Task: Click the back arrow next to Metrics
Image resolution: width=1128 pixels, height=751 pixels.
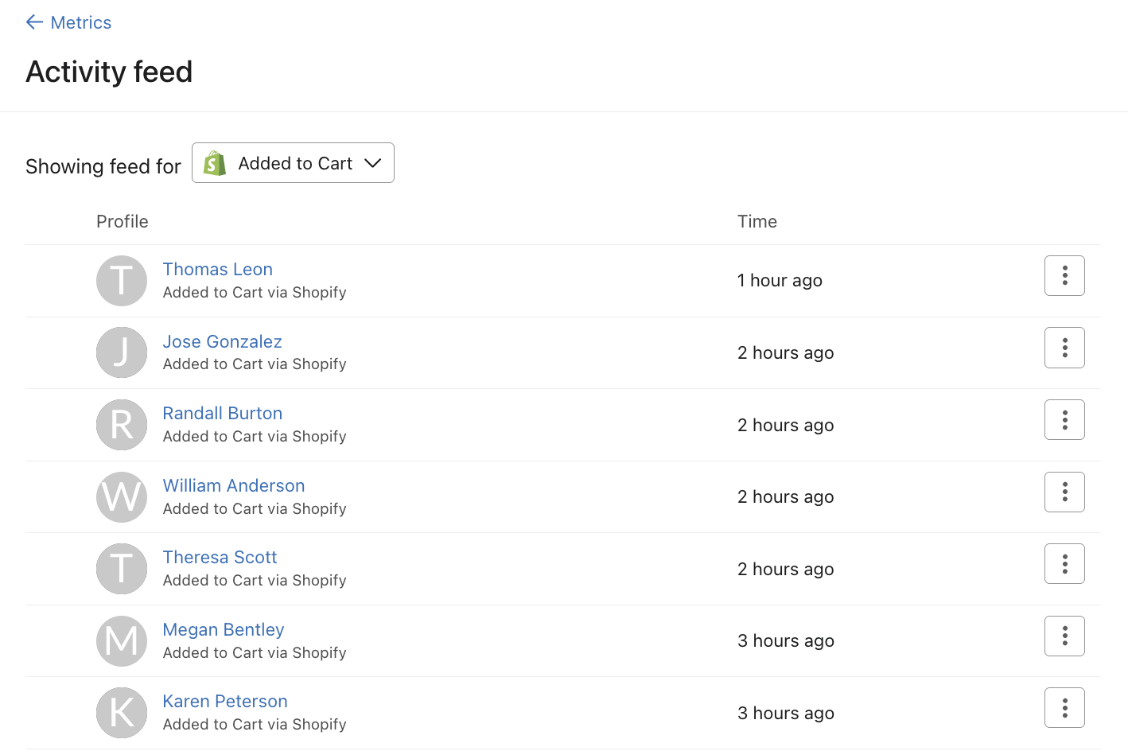Action: click(33, 21)
